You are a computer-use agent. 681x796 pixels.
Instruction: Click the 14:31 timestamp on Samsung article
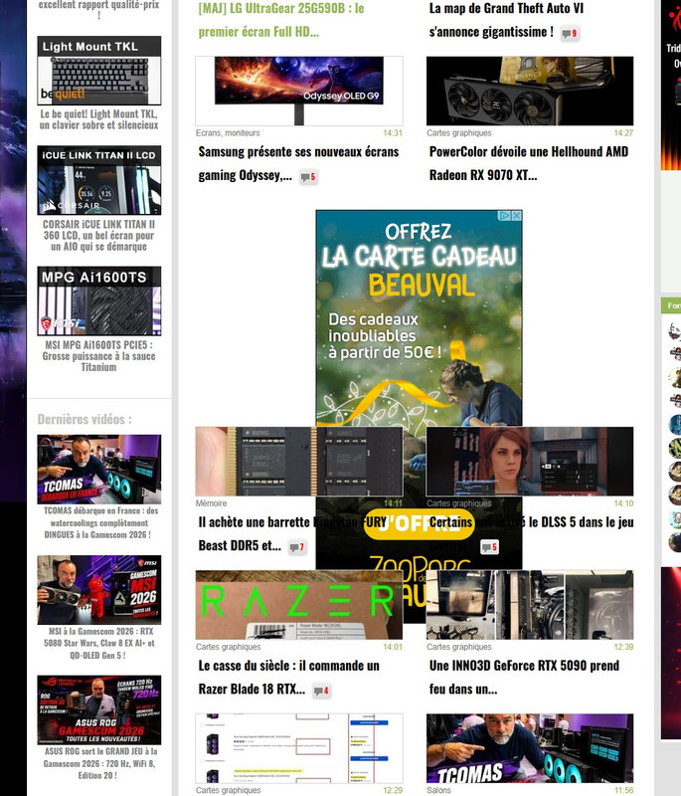[x=393, y=133]
